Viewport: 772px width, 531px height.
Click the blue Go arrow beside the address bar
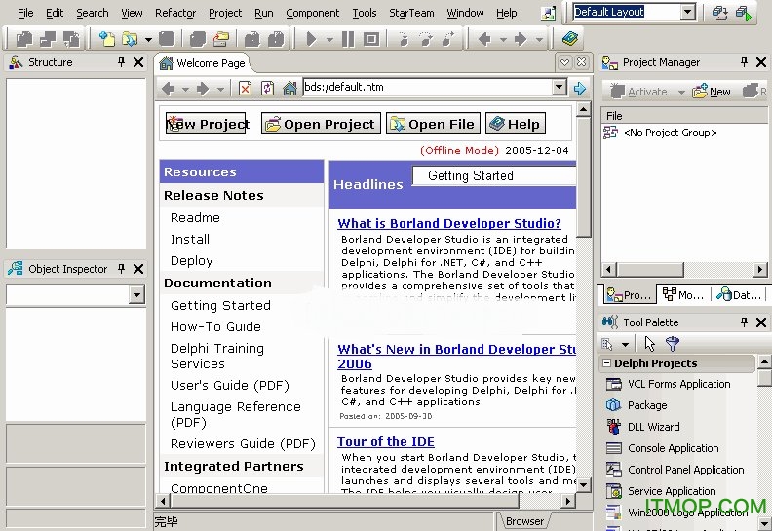coord(580,88)
